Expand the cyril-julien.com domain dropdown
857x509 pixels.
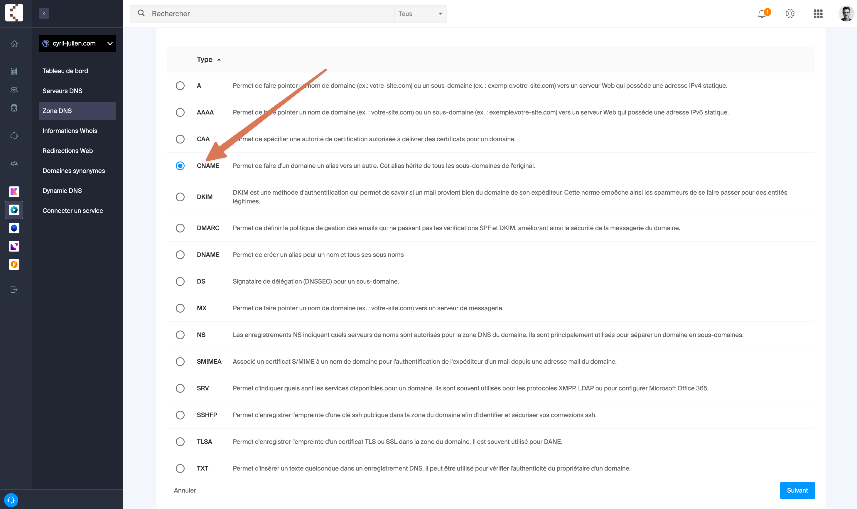tap(77, 43)
